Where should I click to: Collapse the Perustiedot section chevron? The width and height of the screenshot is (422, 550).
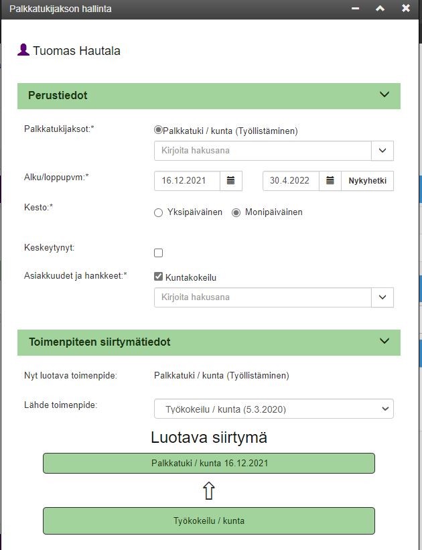coord(384,94)
